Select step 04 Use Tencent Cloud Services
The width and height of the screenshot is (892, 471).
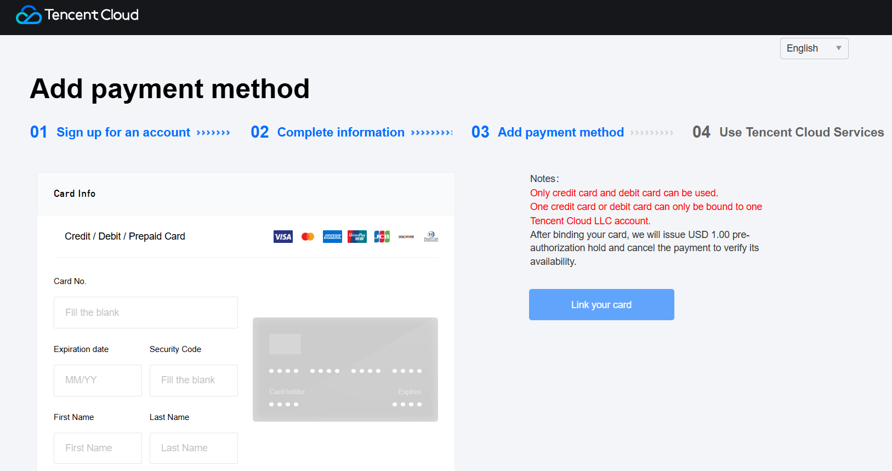(x=801, y=132)
